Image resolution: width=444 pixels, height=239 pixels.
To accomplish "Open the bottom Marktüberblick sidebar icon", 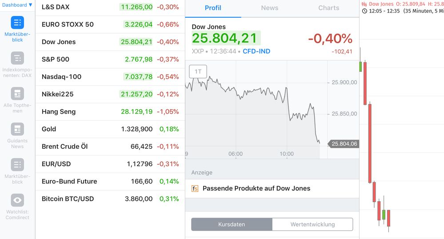I will click(17, 165).
